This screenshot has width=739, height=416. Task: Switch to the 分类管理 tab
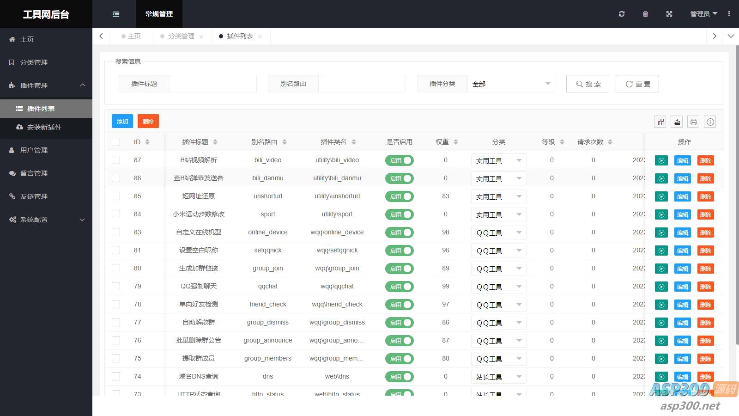181,36
